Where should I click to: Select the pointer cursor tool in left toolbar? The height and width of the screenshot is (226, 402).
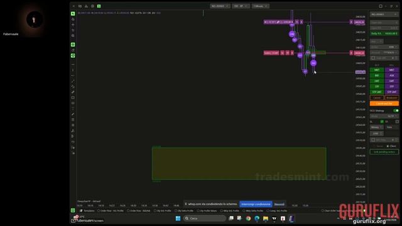[x=73, y=14]
